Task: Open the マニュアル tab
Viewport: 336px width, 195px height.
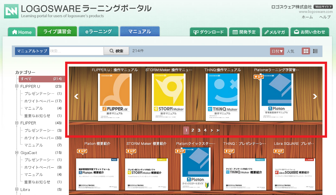Action: [140, 31]
